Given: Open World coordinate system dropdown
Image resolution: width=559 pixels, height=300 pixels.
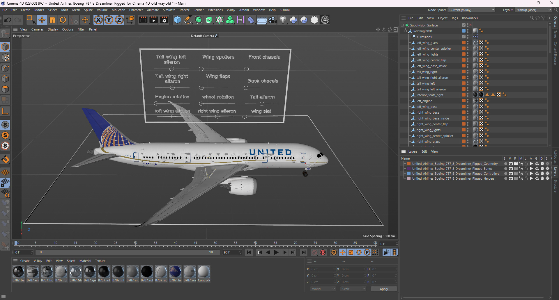Looking at the screenshot, I should (x=323, y=289).
